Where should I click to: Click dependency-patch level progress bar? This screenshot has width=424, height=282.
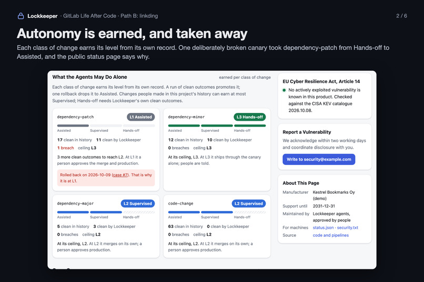pyautogui.click(x=106, y=126)
